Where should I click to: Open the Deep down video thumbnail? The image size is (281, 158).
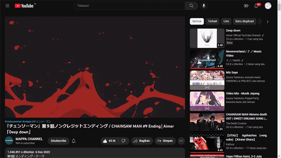[207, 38]
